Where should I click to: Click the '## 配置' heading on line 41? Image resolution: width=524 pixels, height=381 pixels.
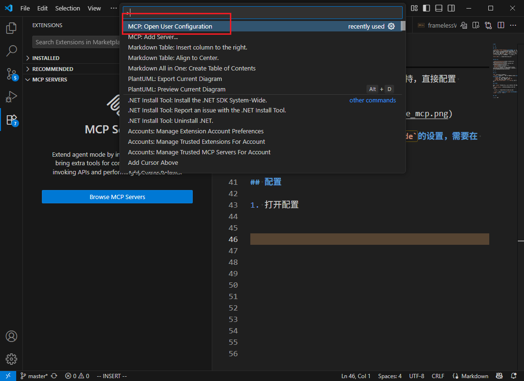266,182
